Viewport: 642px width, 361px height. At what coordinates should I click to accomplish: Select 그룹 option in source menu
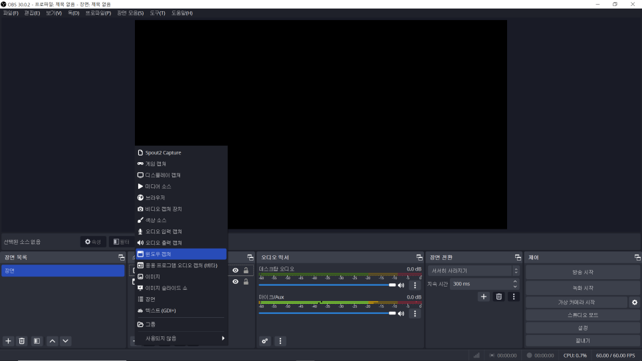(181, 324)
